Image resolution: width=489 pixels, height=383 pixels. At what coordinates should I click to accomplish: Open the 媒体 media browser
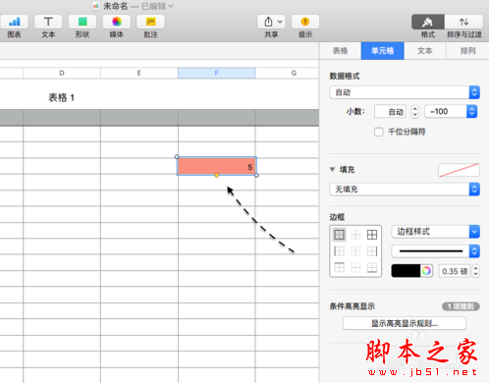pyautogui.click(x=117, y=22)
